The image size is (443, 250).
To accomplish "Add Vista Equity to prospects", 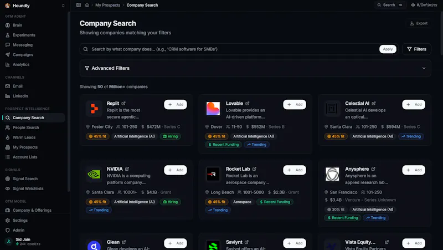I will coord(414,243).
